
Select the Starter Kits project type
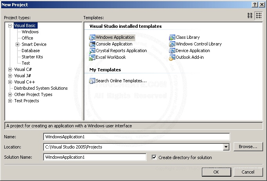(x=33, y=57)
